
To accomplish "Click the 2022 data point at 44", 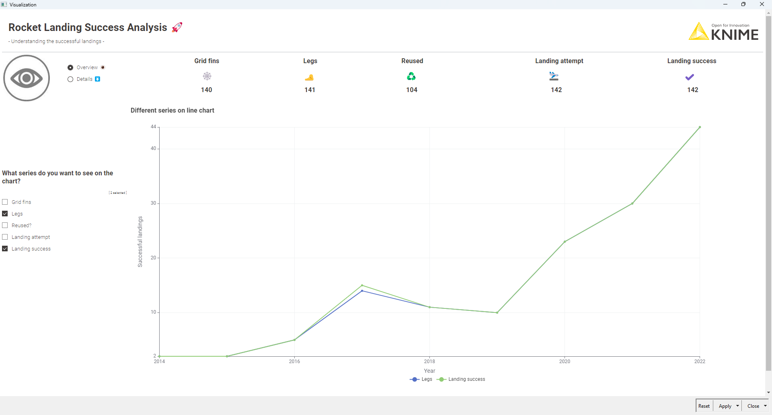I will click(700, 127).
